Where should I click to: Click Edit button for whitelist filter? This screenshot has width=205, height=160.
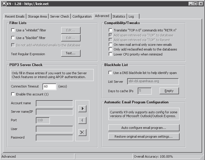click(71, 31)
